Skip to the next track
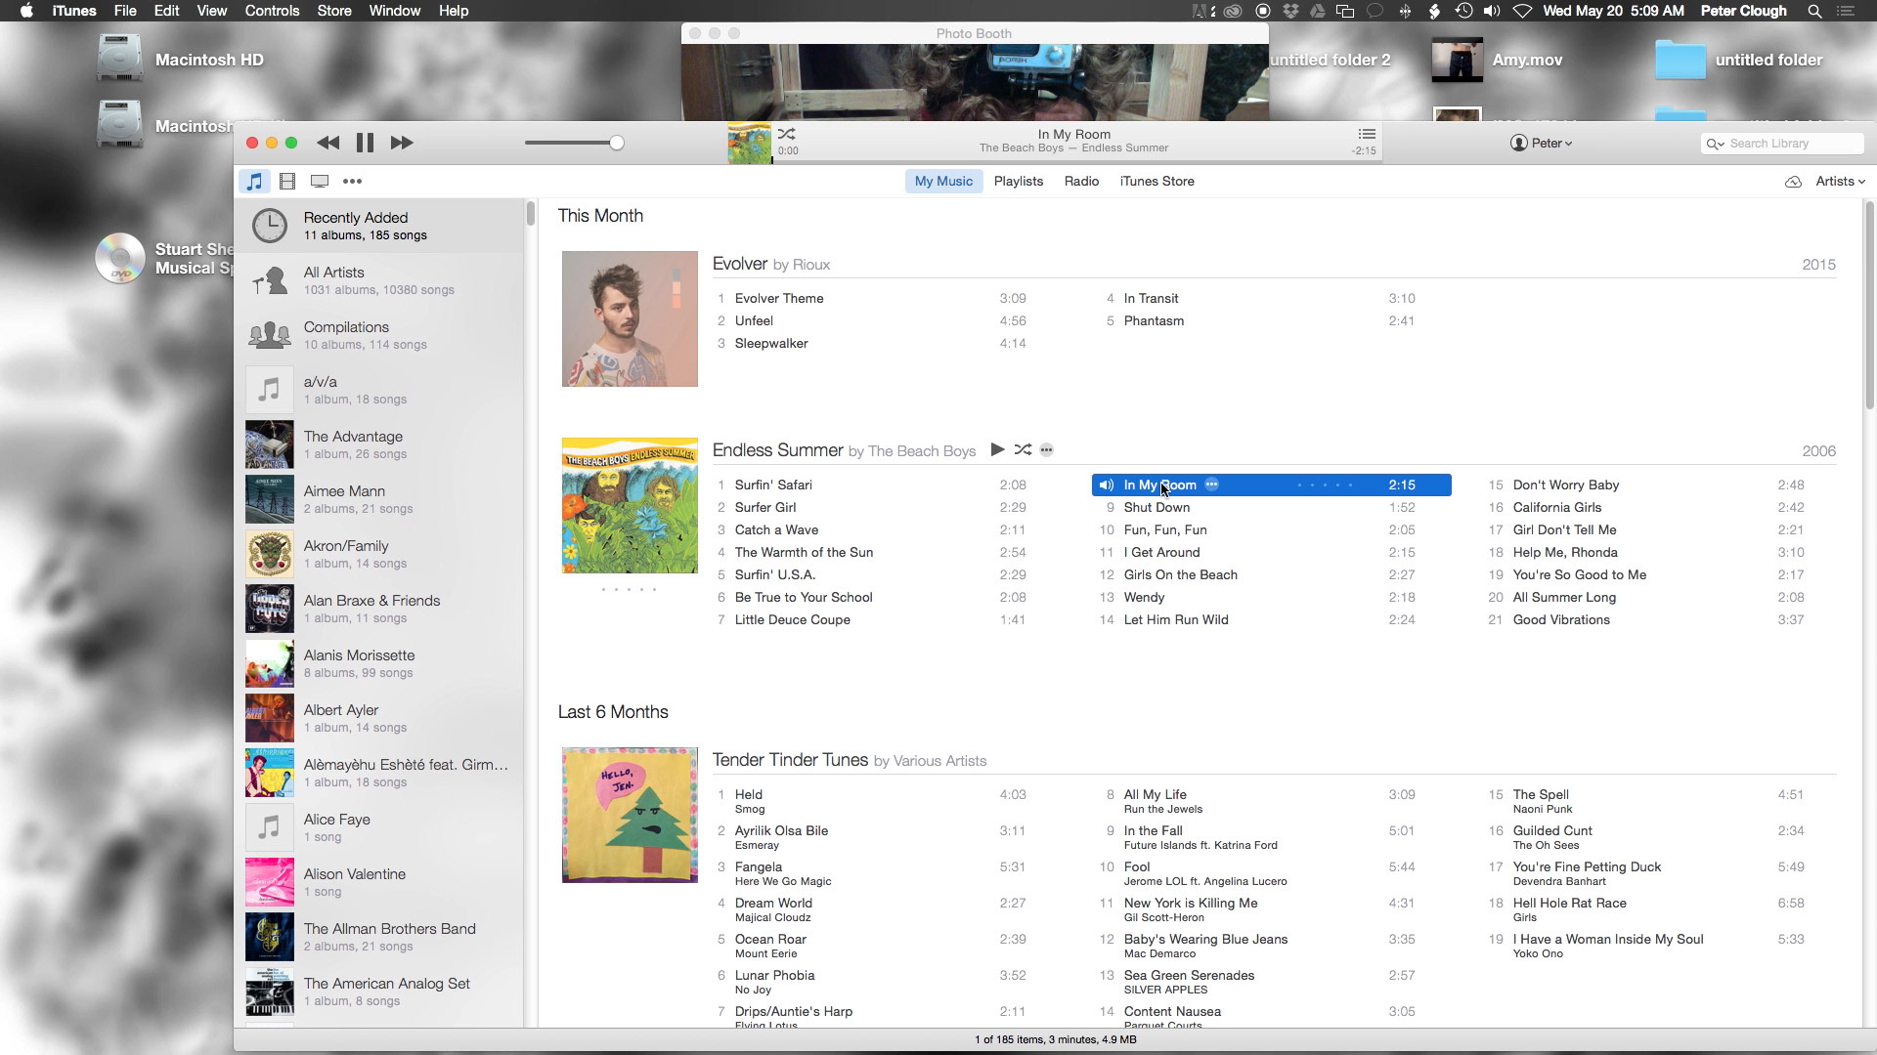 click(x=401, y=143)
